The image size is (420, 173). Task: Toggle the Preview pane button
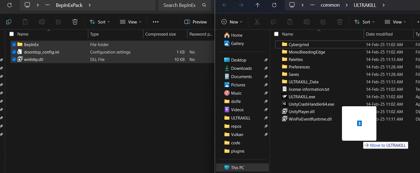pyautogui.click(x=196, y=22)
